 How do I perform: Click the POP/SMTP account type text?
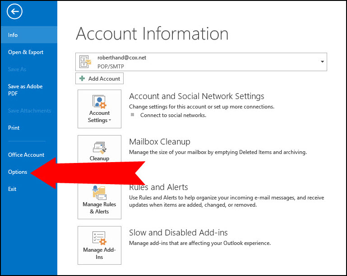point(111,67)
